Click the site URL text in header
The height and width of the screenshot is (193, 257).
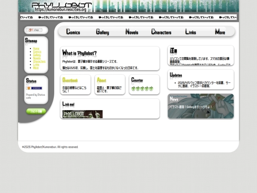tap(60, 10)
